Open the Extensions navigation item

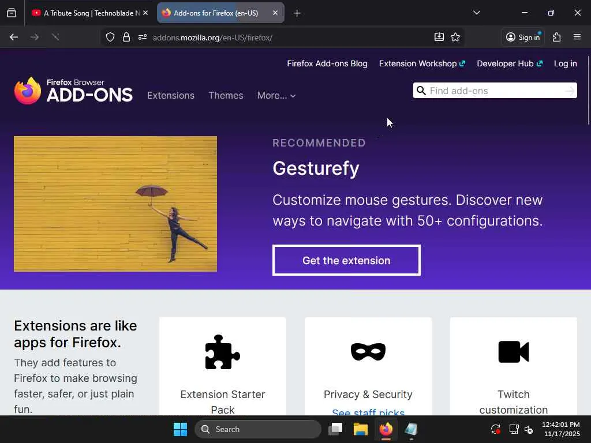click(171, 95)
